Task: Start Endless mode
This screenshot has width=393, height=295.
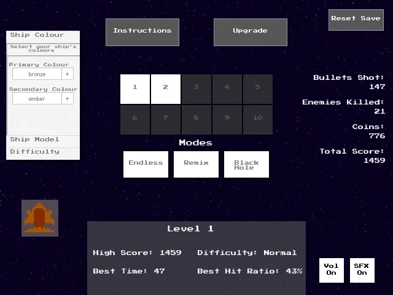Action: click(x=146, y=164)
